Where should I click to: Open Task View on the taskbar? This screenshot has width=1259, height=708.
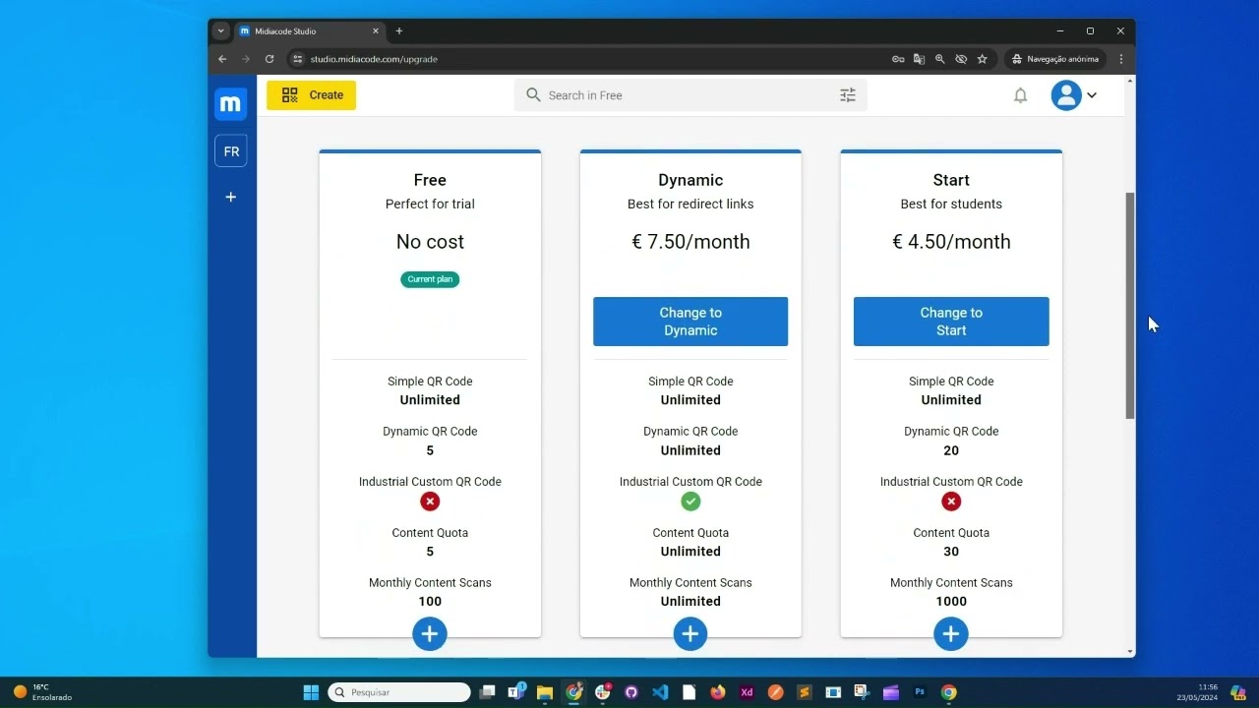pyautogui.click(x=487, y=692)
